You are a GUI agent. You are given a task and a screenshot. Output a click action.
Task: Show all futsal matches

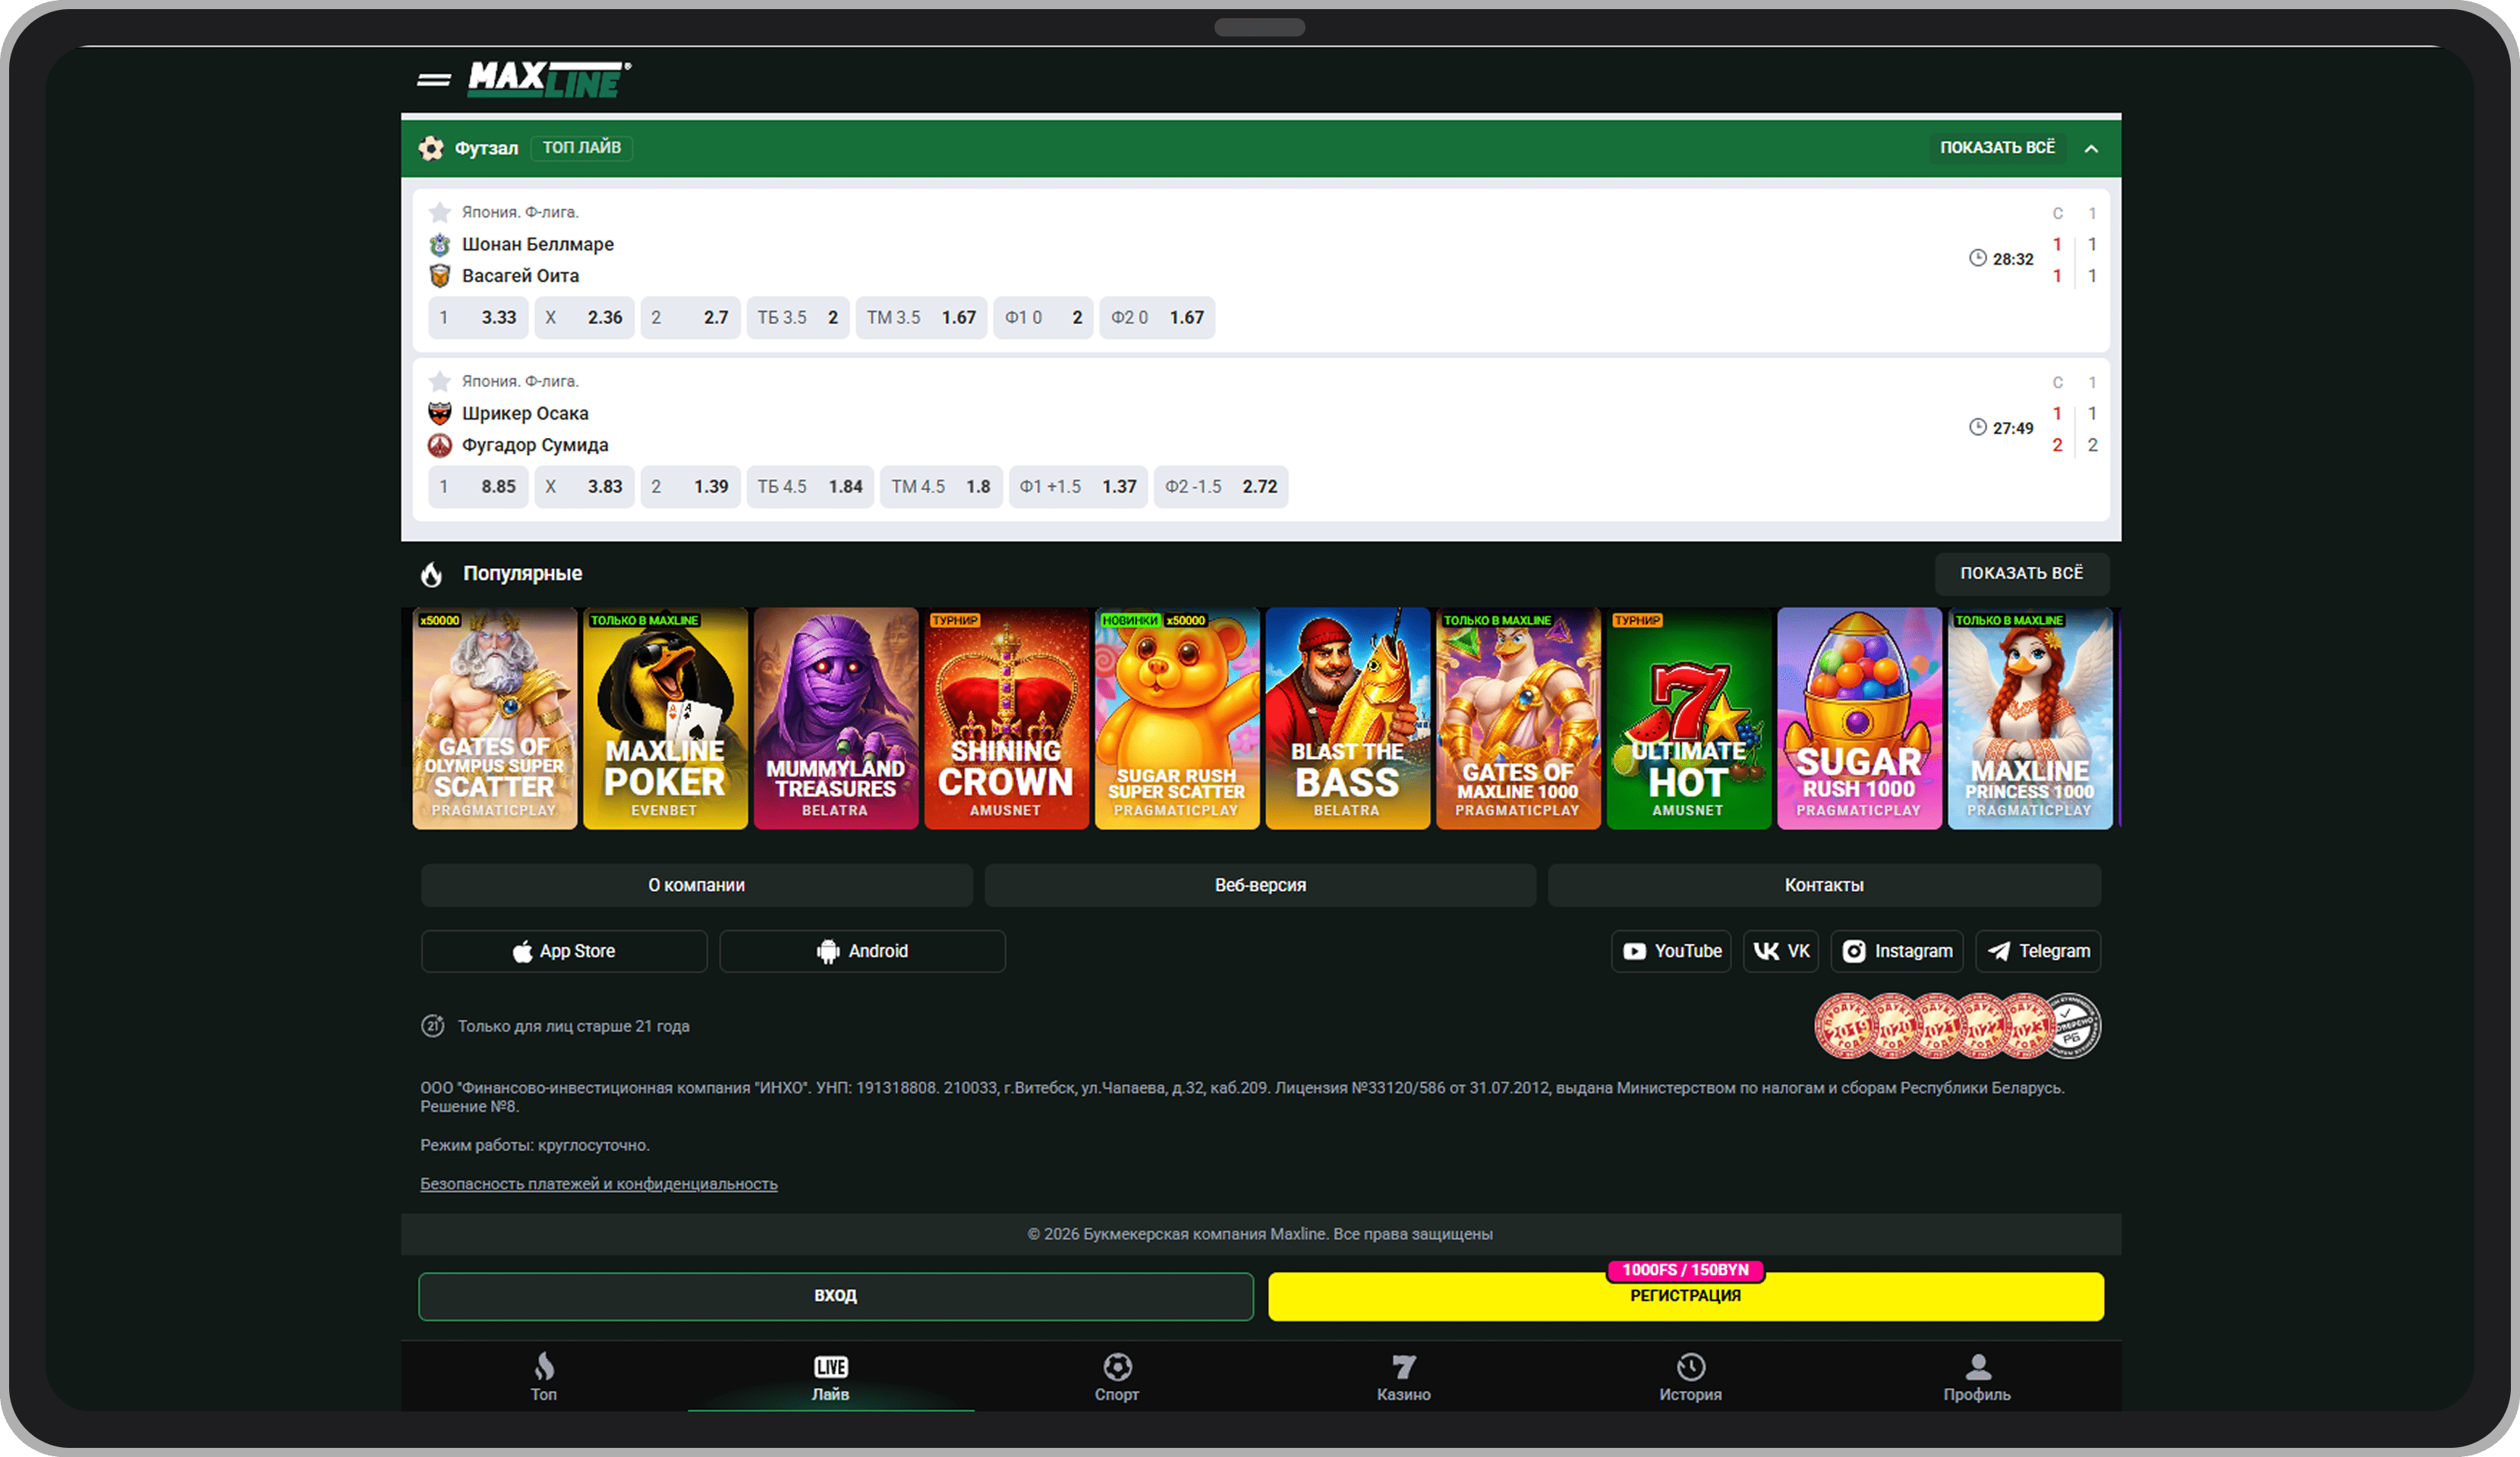click(x=1997, y=148)
